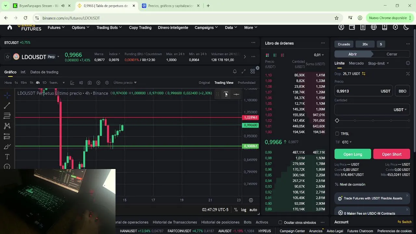416x234 pixels.
Task: Open the Binance Futures home icon
Action: [x=10, y=27]
